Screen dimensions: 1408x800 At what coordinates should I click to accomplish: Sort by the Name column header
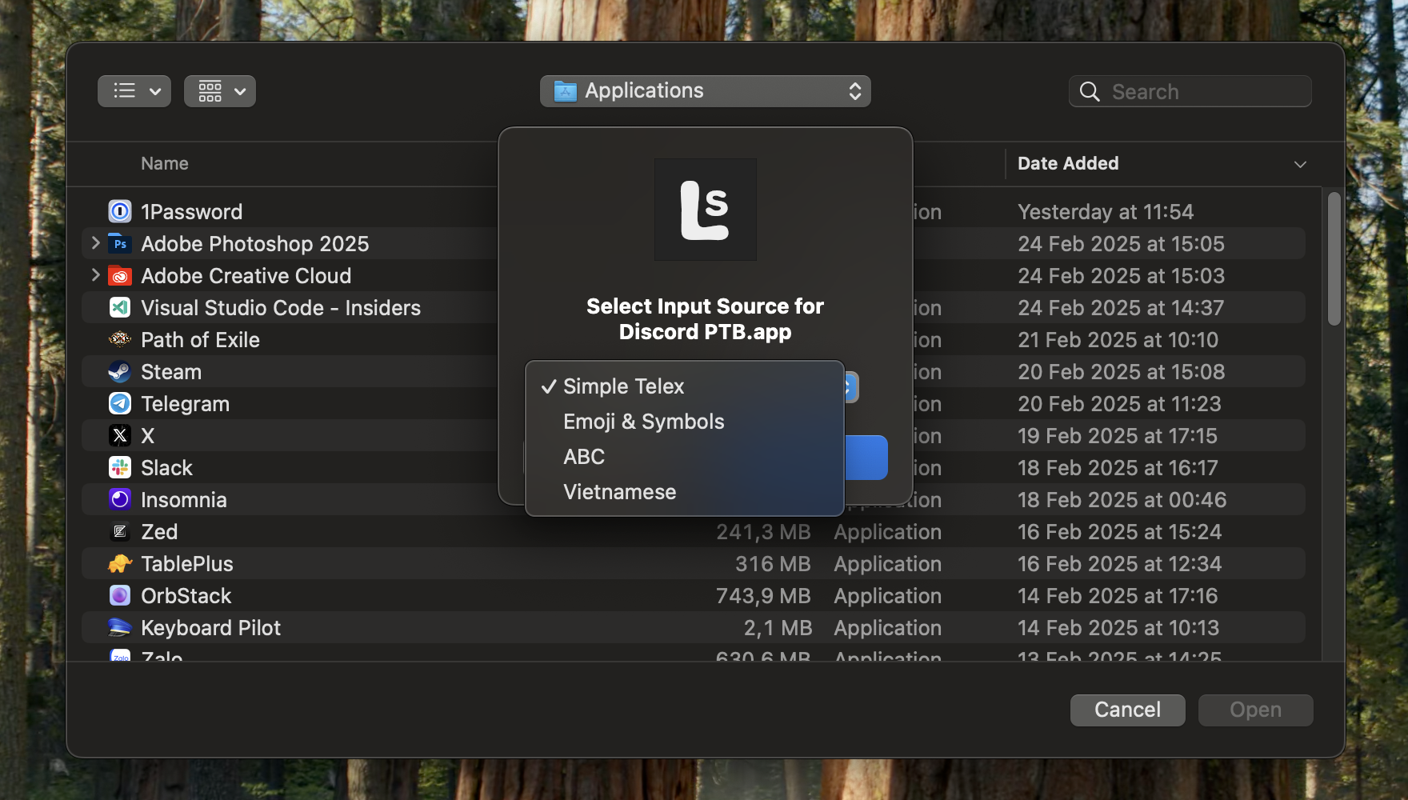pyautogui.click(x=165, y=163)
